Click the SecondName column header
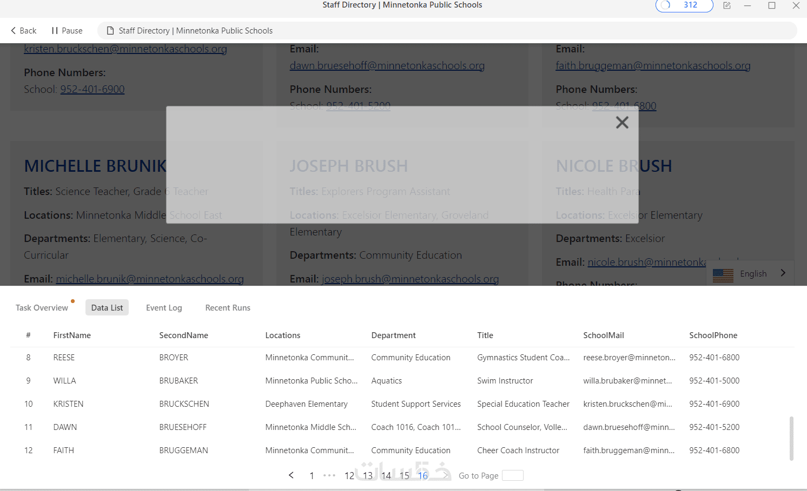Screen dimensions: 807x491 (x=184, y=335)
